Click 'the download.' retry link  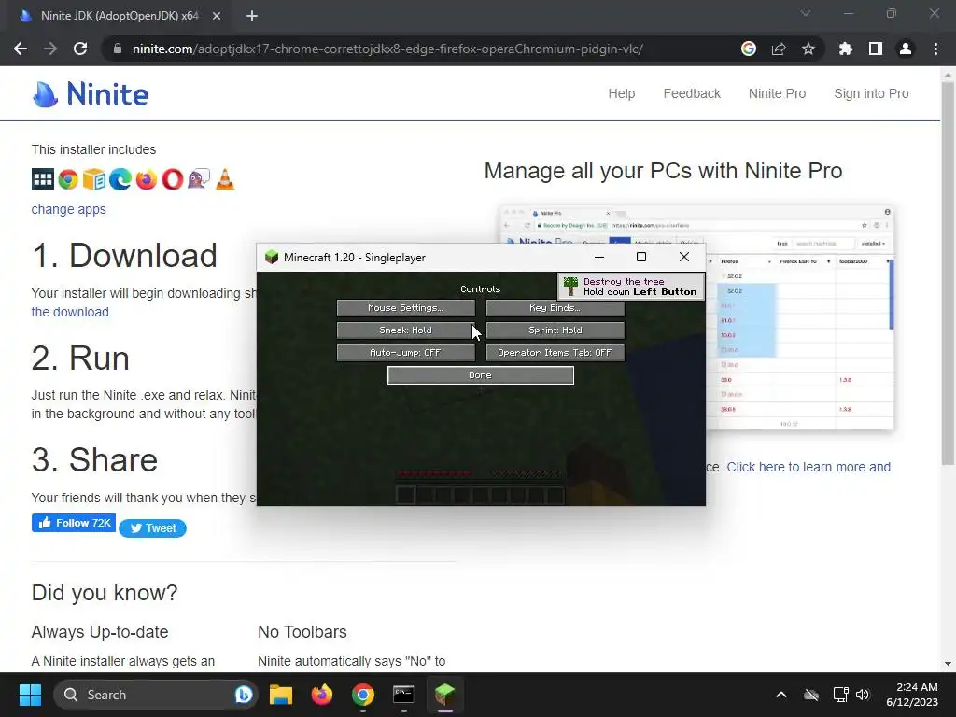point(72,312)
